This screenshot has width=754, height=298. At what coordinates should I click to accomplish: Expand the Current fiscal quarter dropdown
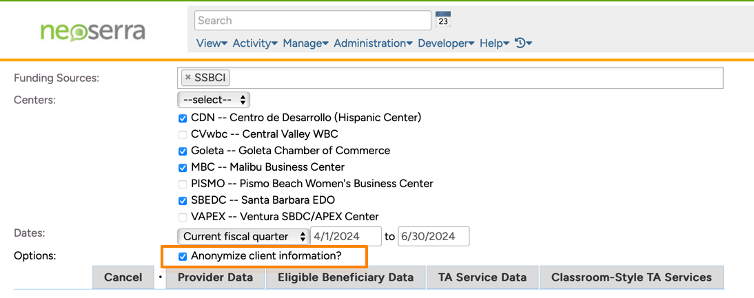tap(243, 237)
